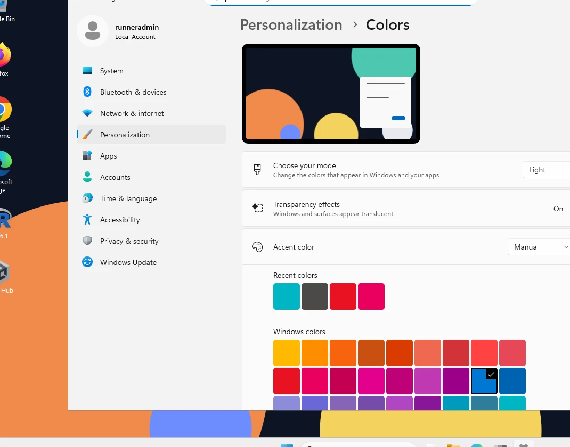570x447 pixels.
Task: Select purple swatch left of the checked blue
Action: (456, 381)
